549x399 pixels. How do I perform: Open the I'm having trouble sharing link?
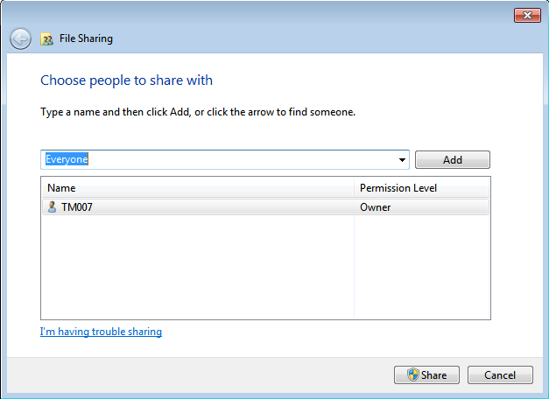(101, 332)
